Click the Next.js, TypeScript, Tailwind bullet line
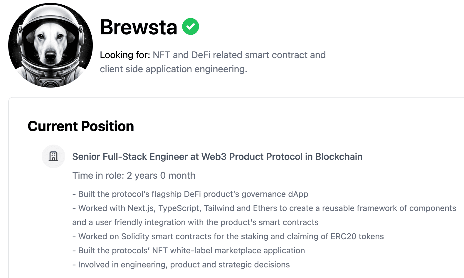The width and height of the screenshot is (464, 278). [x=264, y=208]
